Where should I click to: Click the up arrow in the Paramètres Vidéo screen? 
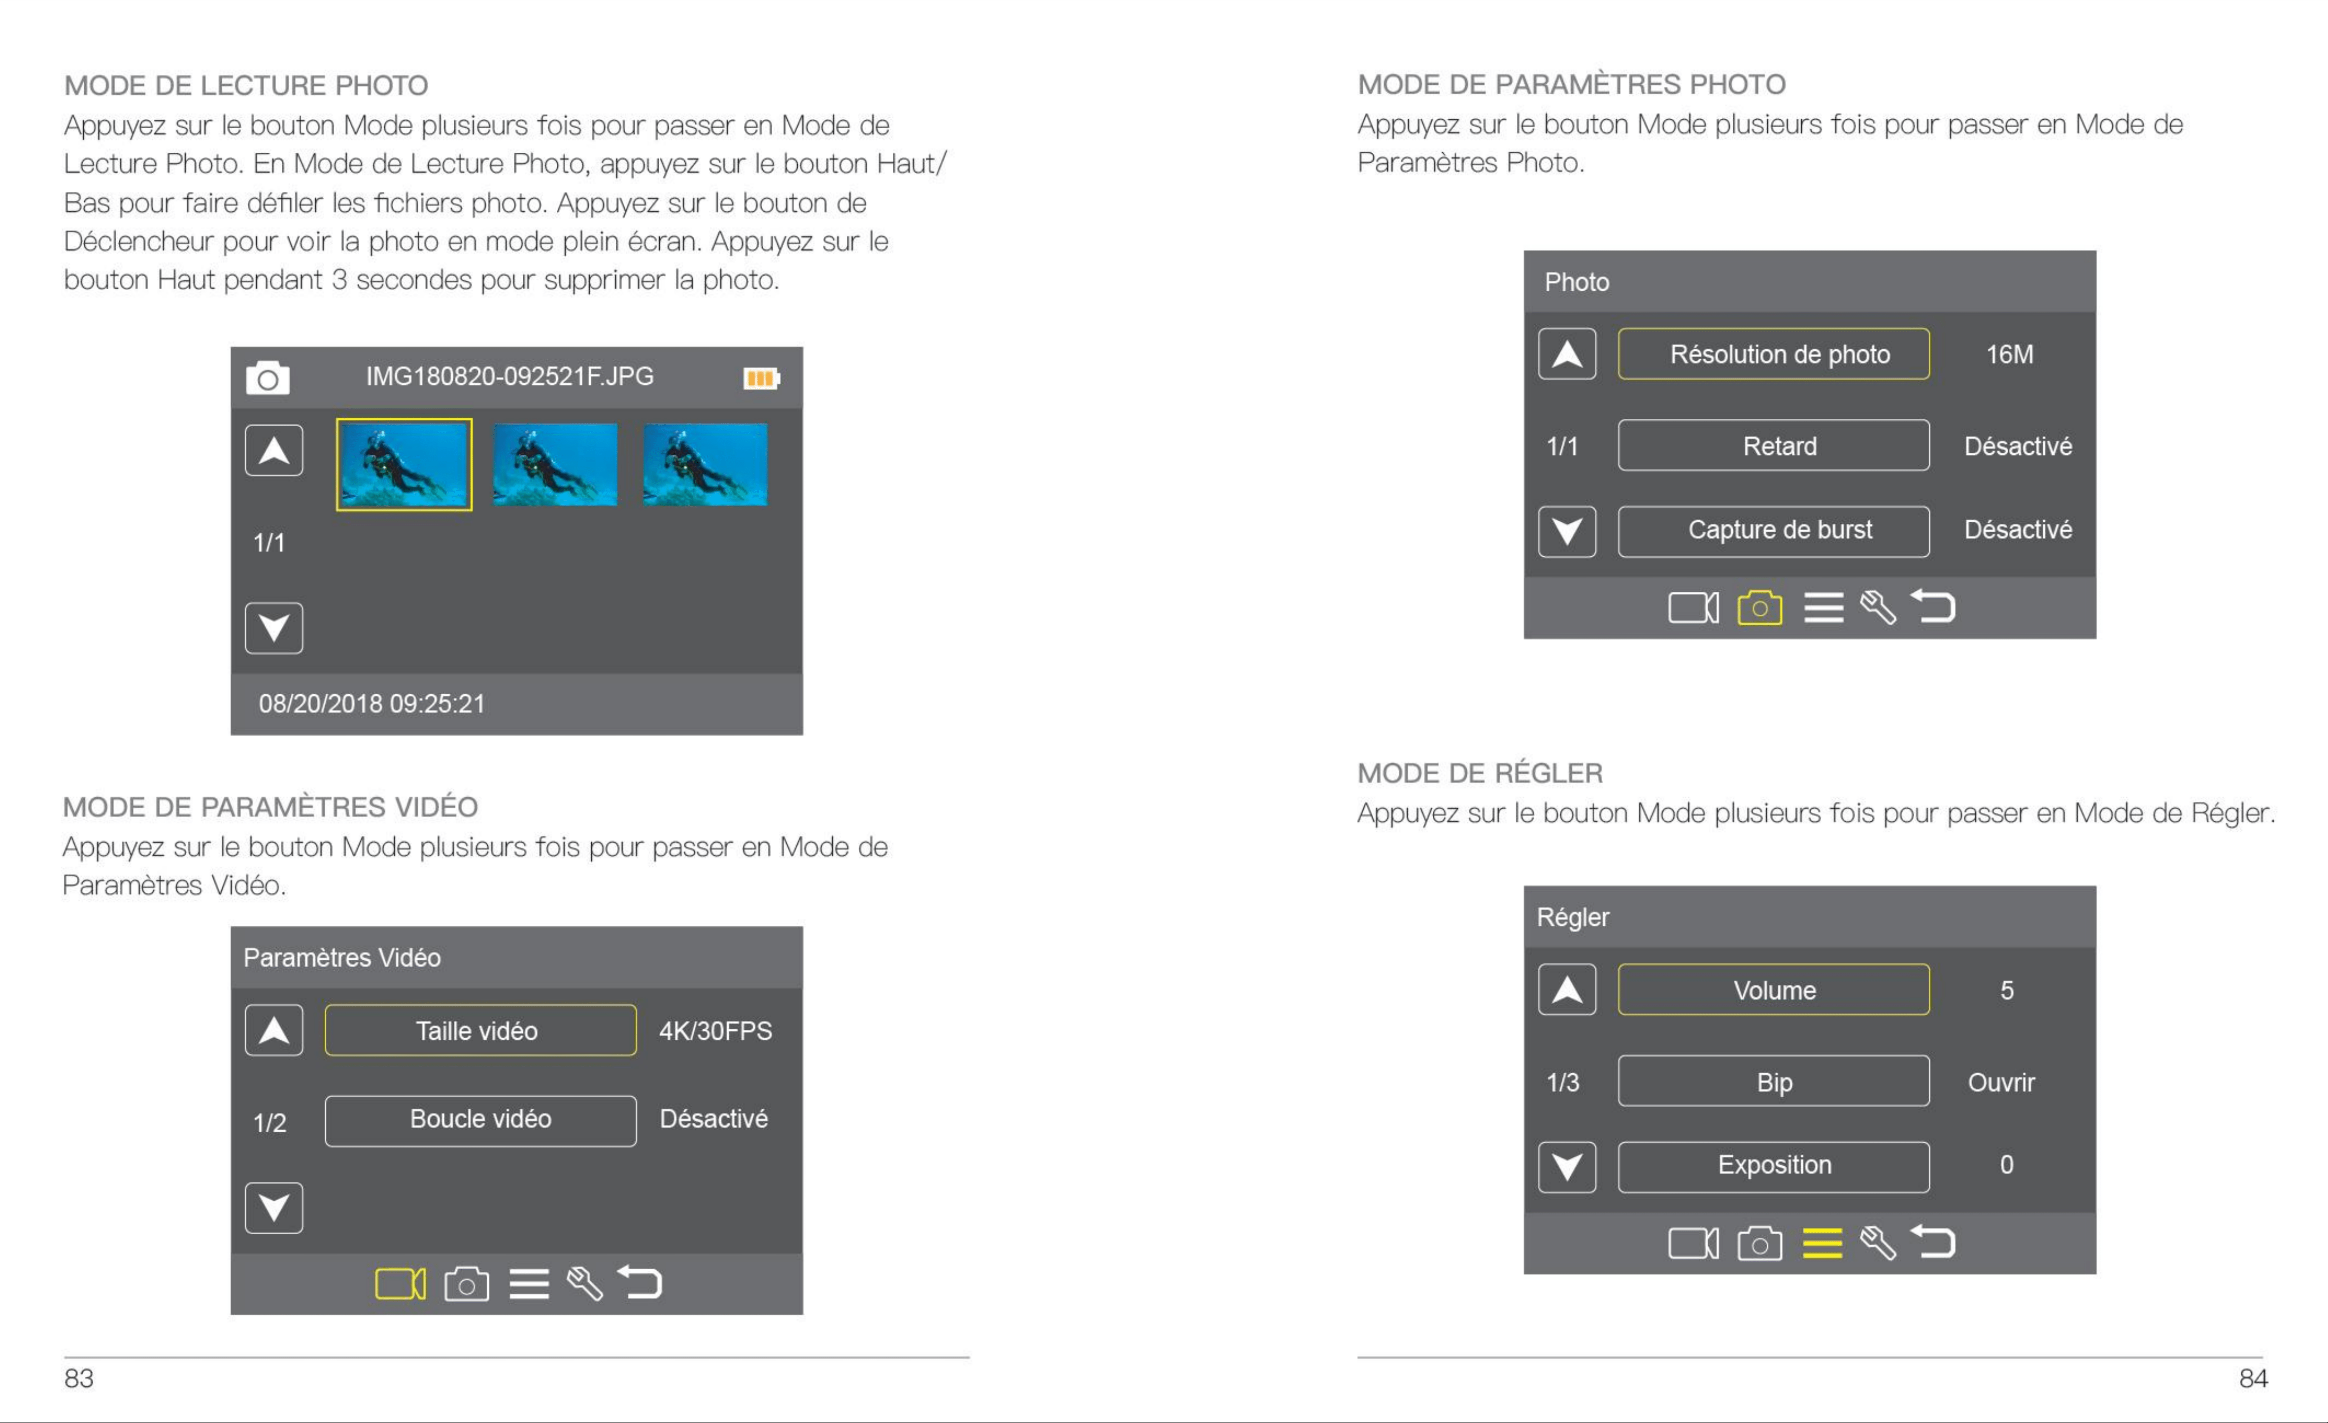274,1030
